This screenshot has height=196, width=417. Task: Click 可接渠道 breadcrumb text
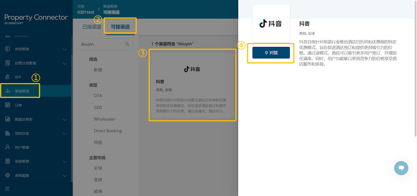click(x=111, y=12)
